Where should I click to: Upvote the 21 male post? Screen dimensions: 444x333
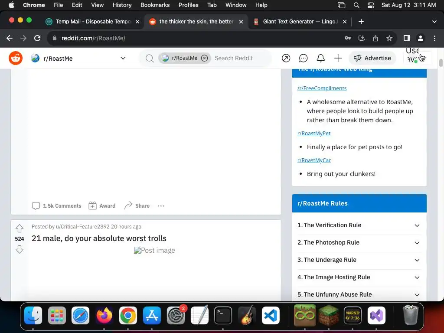tap(19, 228)
